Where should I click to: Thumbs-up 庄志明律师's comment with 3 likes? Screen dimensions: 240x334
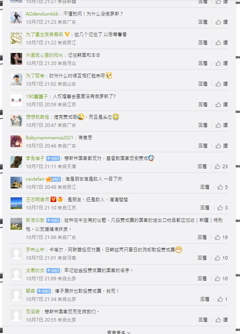220,208
